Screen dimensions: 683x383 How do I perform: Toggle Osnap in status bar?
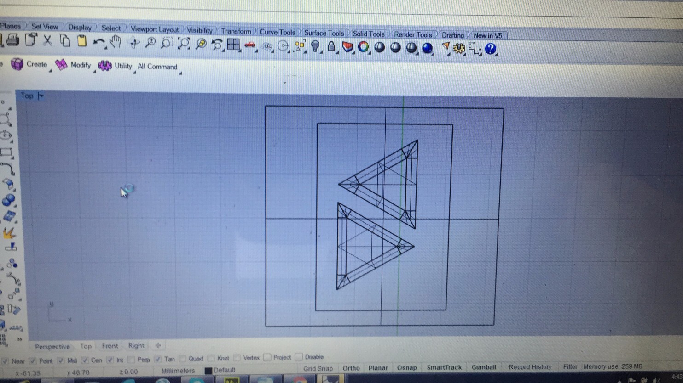pyautogui.click(x=407, y=367)
